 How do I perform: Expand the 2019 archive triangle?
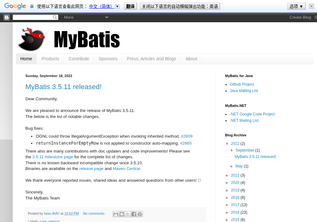pyautogui.click(x=227, y=191)
